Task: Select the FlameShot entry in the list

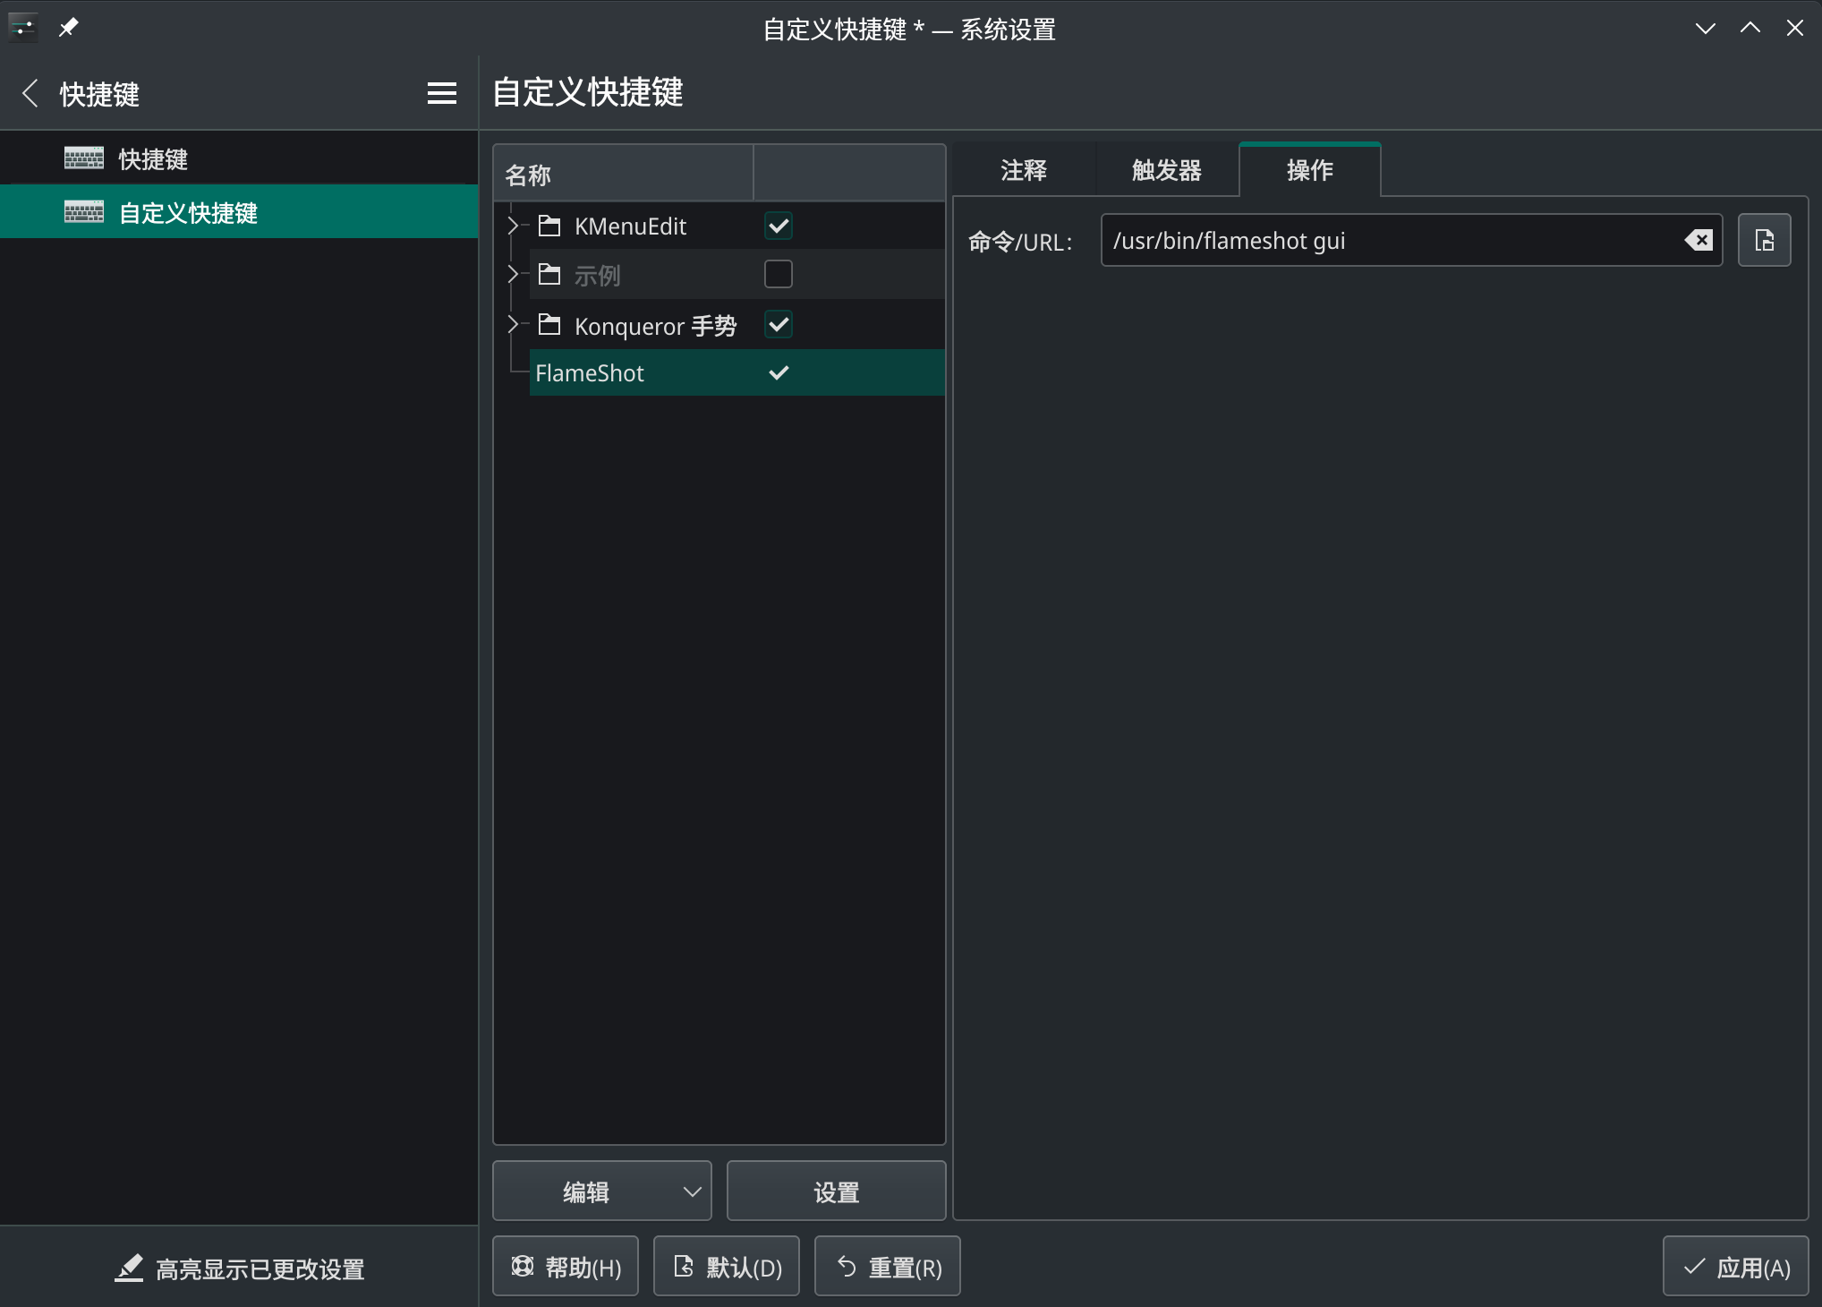Action: pyautogui.click(x=590, y=373)
